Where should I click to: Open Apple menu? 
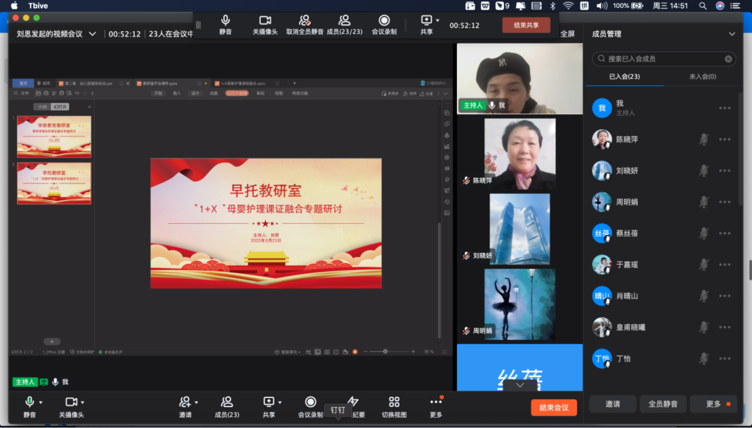(15, 6)
